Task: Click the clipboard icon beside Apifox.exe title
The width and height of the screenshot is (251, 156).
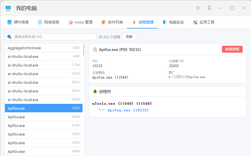Action: [x=95, y=50]
